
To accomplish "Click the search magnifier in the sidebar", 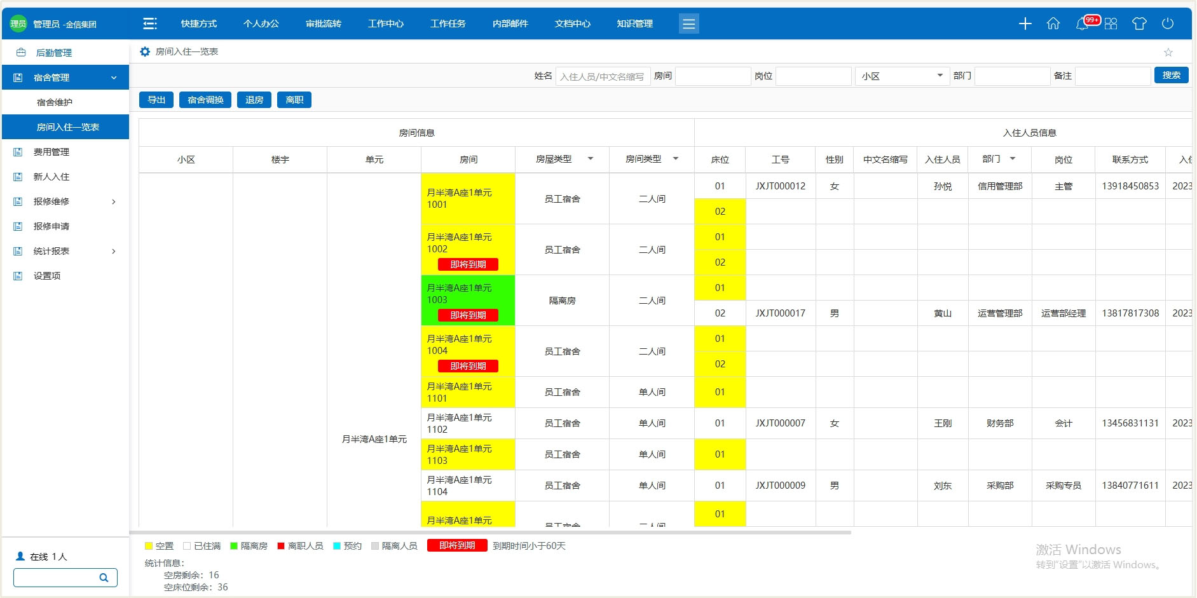I will pos(104,577).
